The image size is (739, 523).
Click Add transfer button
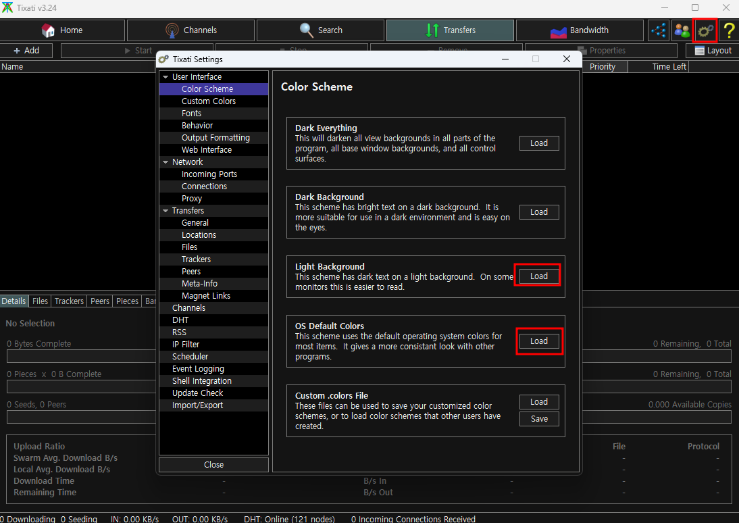[26, 51]
